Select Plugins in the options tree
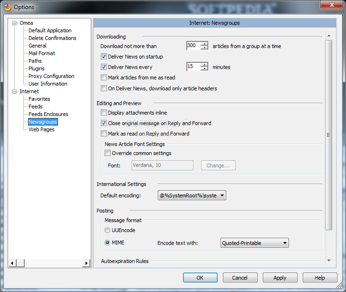The width and height of the screenshot is (346, 292). [x=37, y=68]
